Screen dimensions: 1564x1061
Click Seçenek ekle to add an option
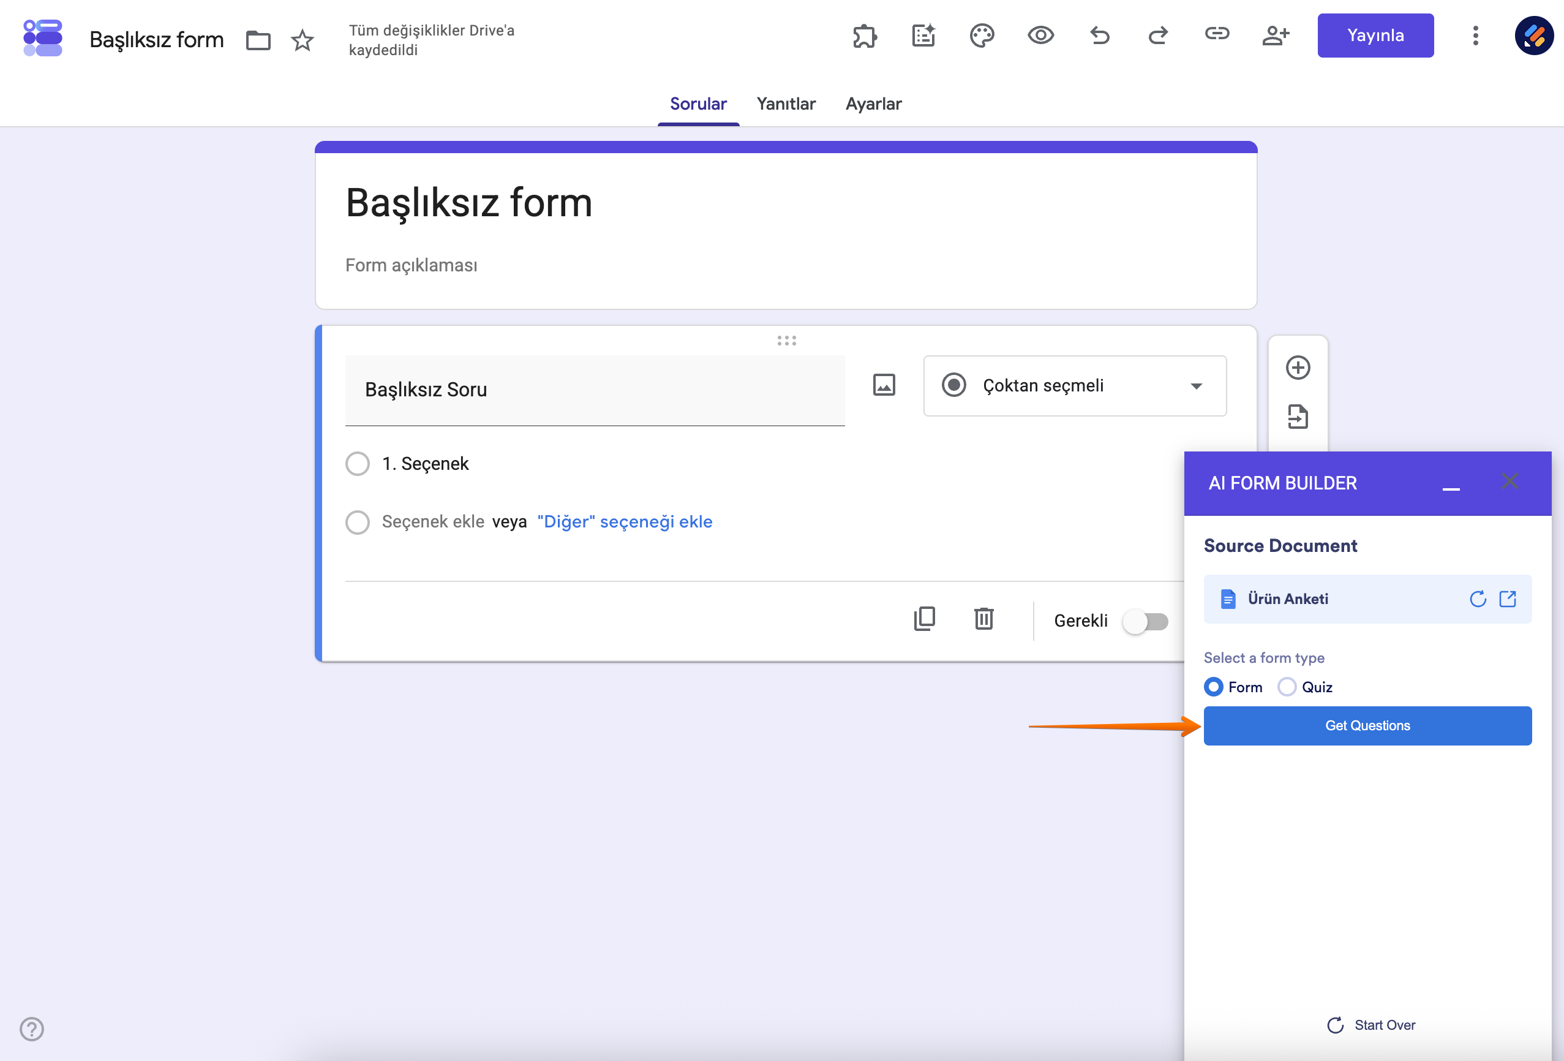coord(433,522)
